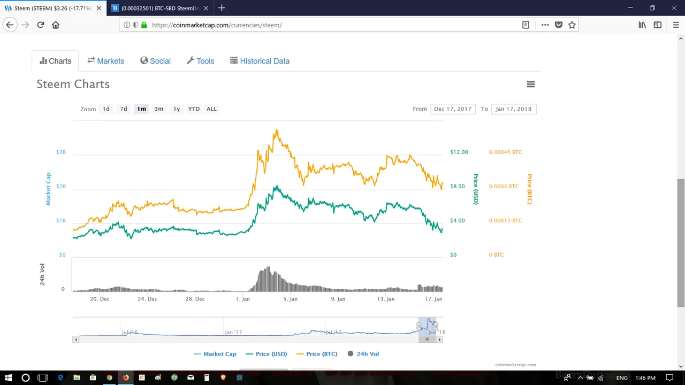Open ENG language input selector
Viewport: 685px width, 385px height.
pyautogui.click(x=622, y=378)
